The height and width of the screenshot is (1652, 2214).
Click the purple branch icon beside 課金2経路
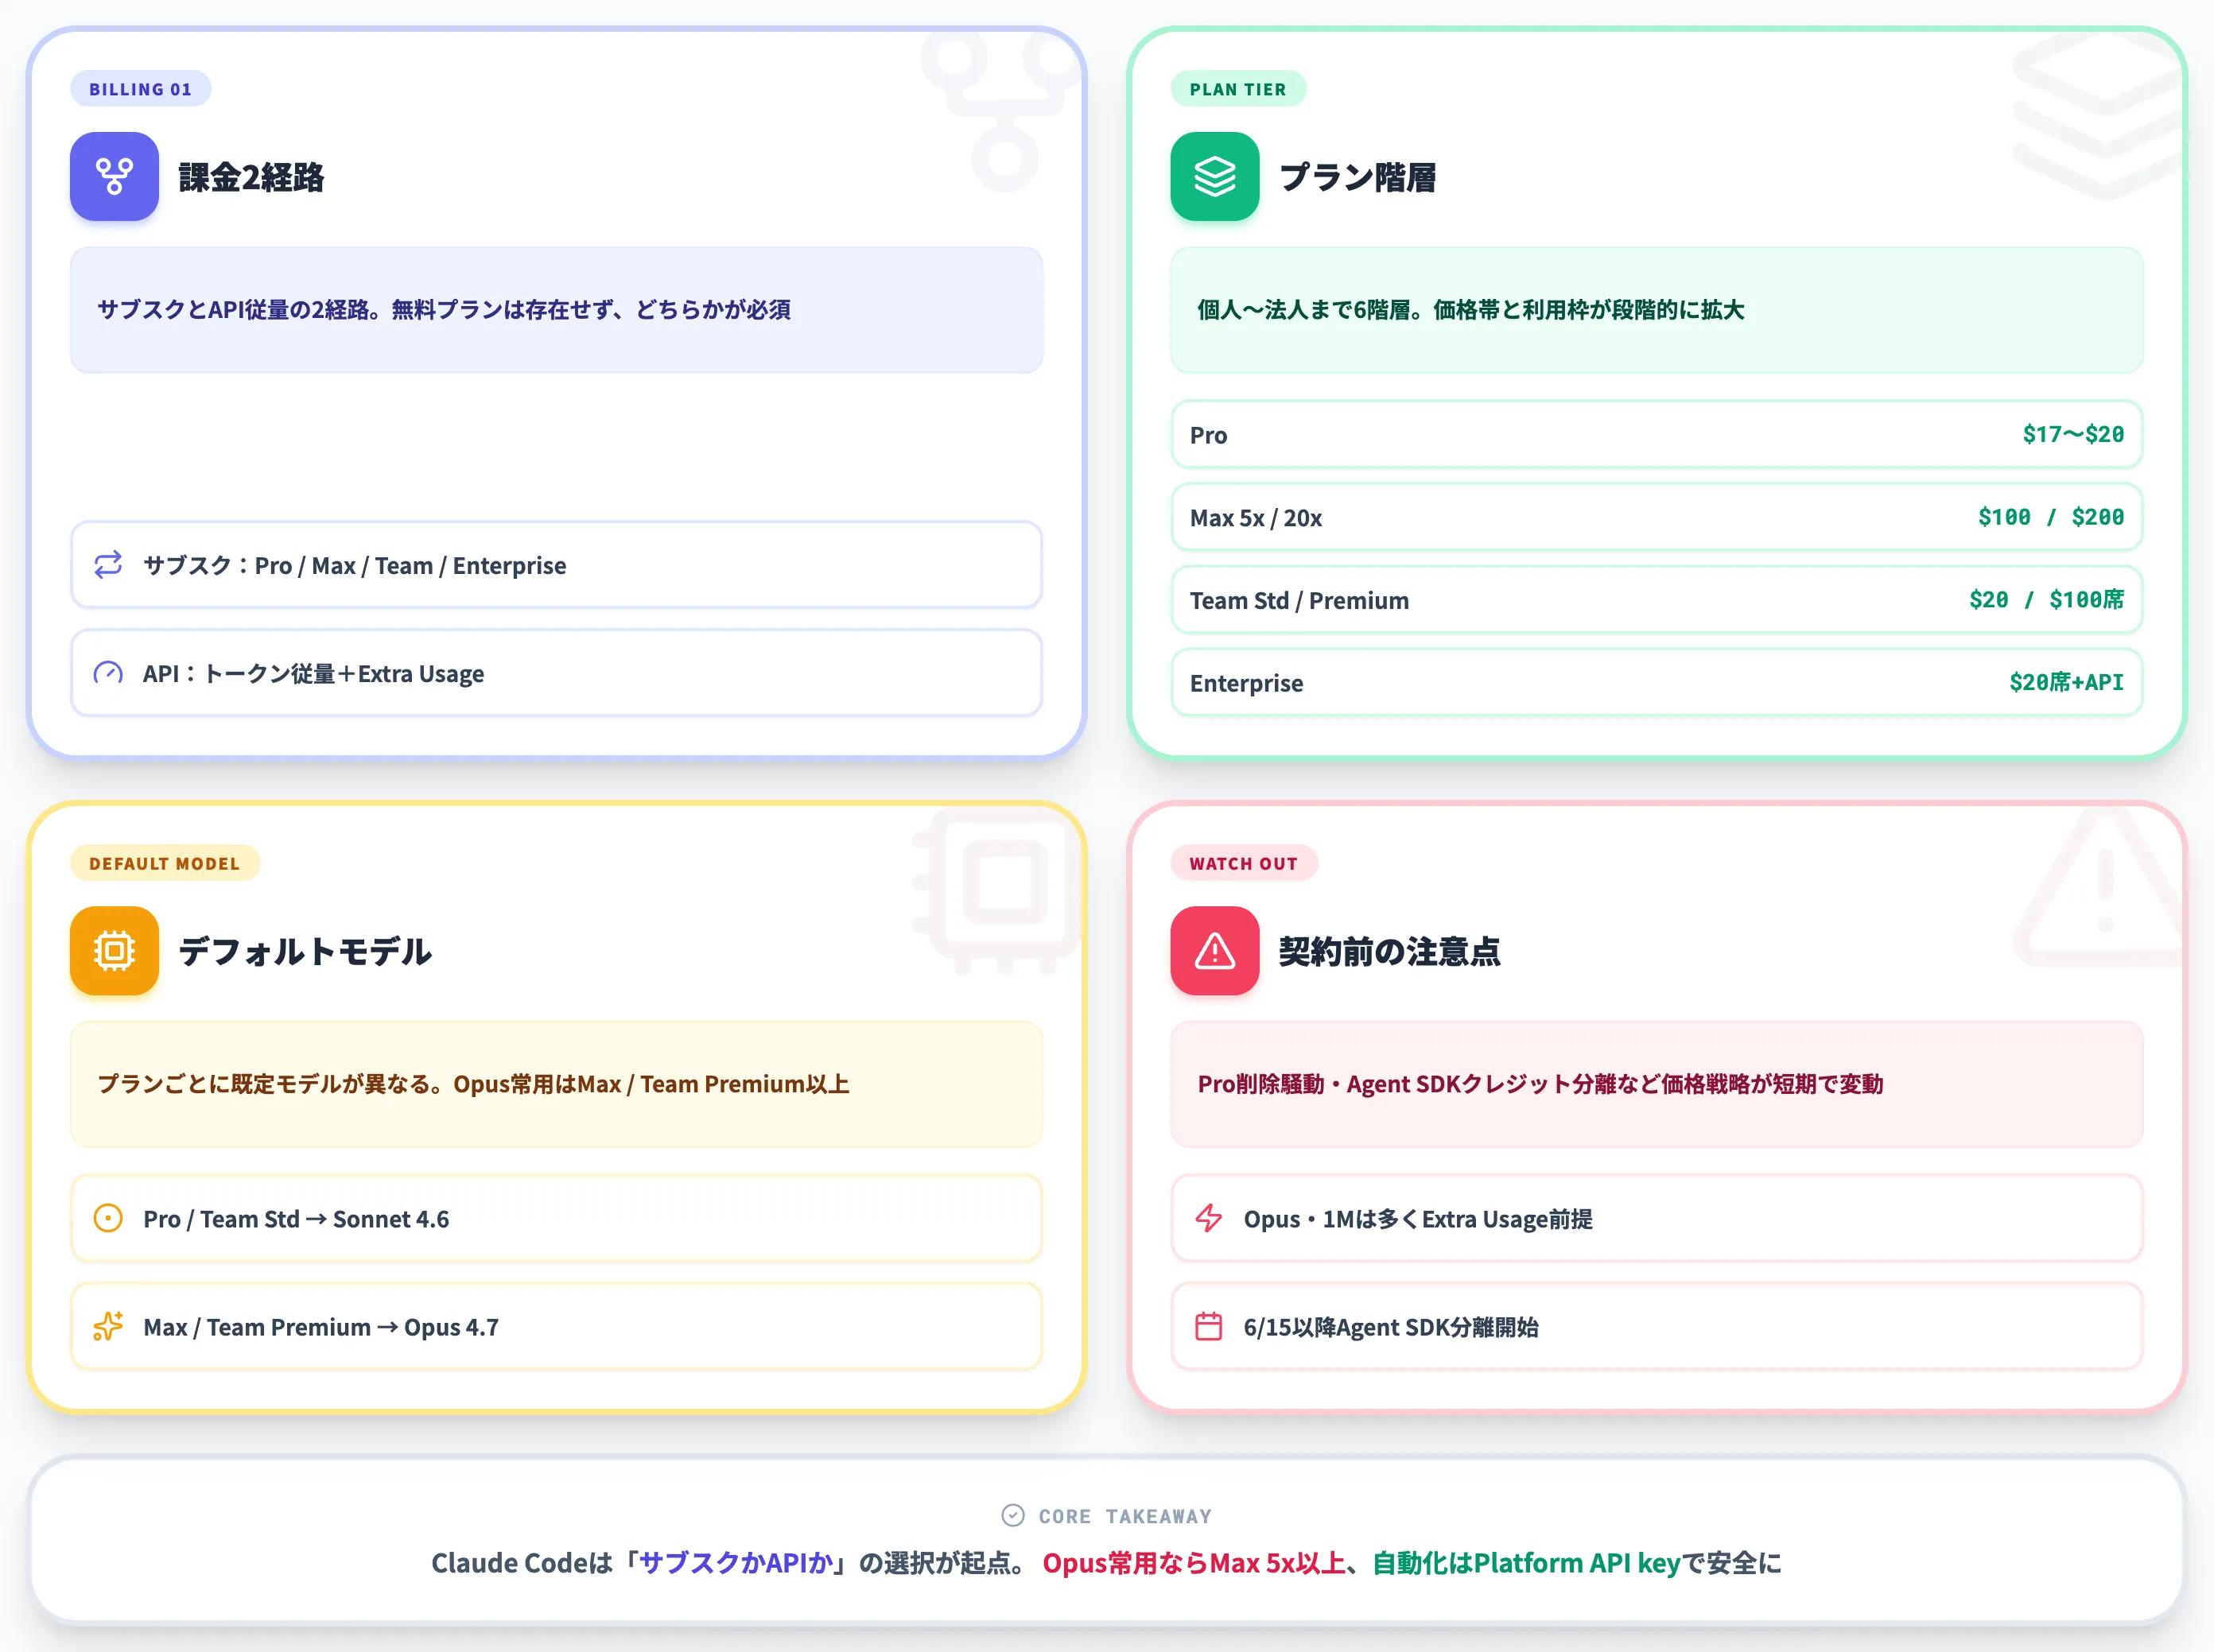coord(114,176)
